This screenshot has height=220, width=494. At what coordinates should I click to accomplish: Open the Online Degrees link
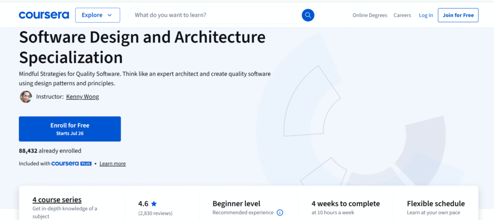(x=370, y=15)
